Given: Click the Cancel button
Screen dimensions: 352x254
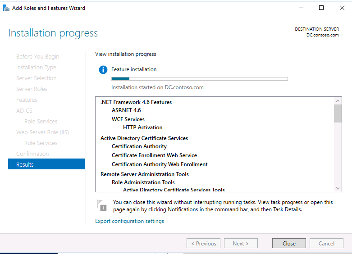Looking at the screenshot, I should coord(326,243).
